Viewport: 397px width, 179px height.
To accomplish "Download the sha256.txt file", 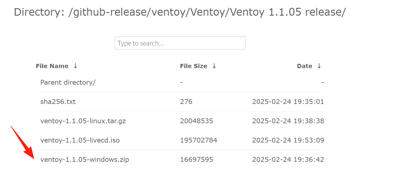I will click(x=58, y=102).
